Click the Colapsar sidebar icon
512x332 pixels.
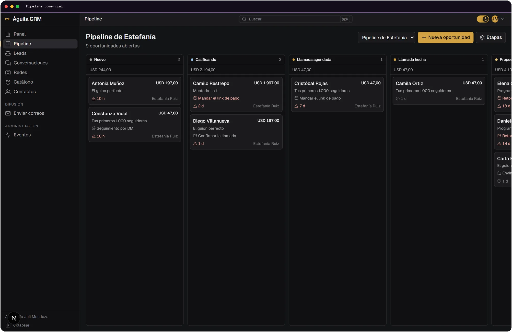click(8, 325)
